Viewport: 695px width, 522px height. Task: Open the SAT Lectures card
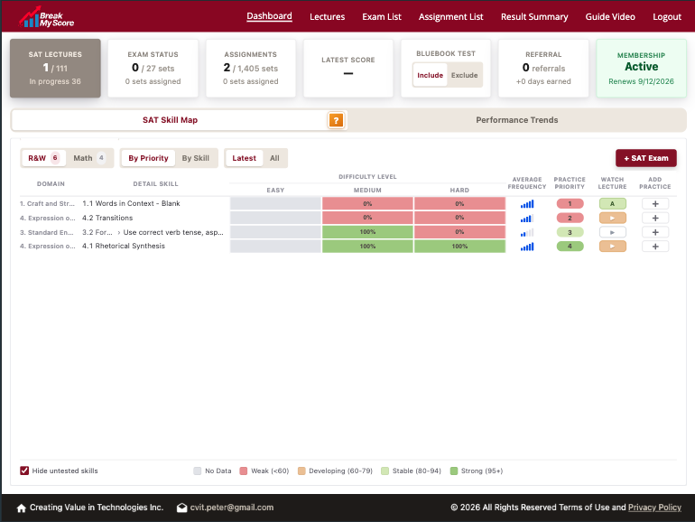(x=55, y=69)
